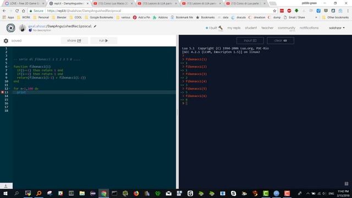
Task: Open the new browser tab button
Action: (273, 3)
